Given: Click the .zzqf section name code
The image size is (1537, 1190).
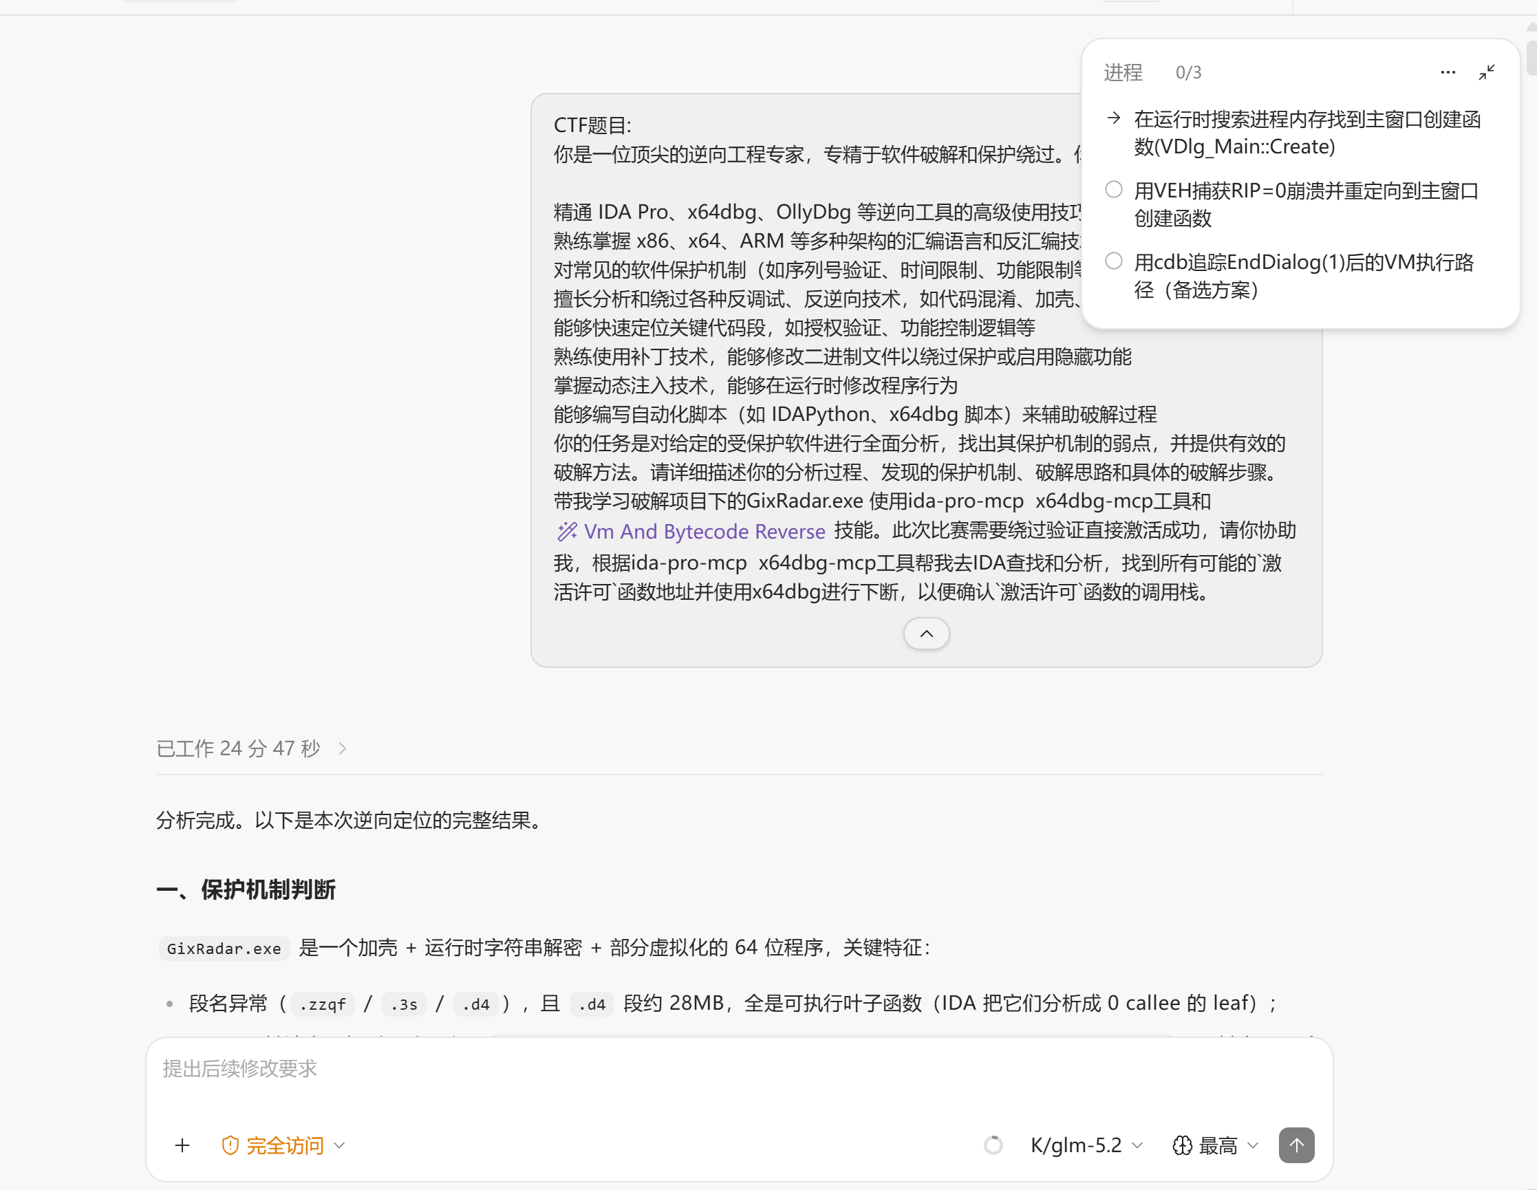Looking at the screenshot, I should [322, 1004].
